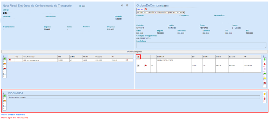Go to next invoice record arrow

[127, 6]
